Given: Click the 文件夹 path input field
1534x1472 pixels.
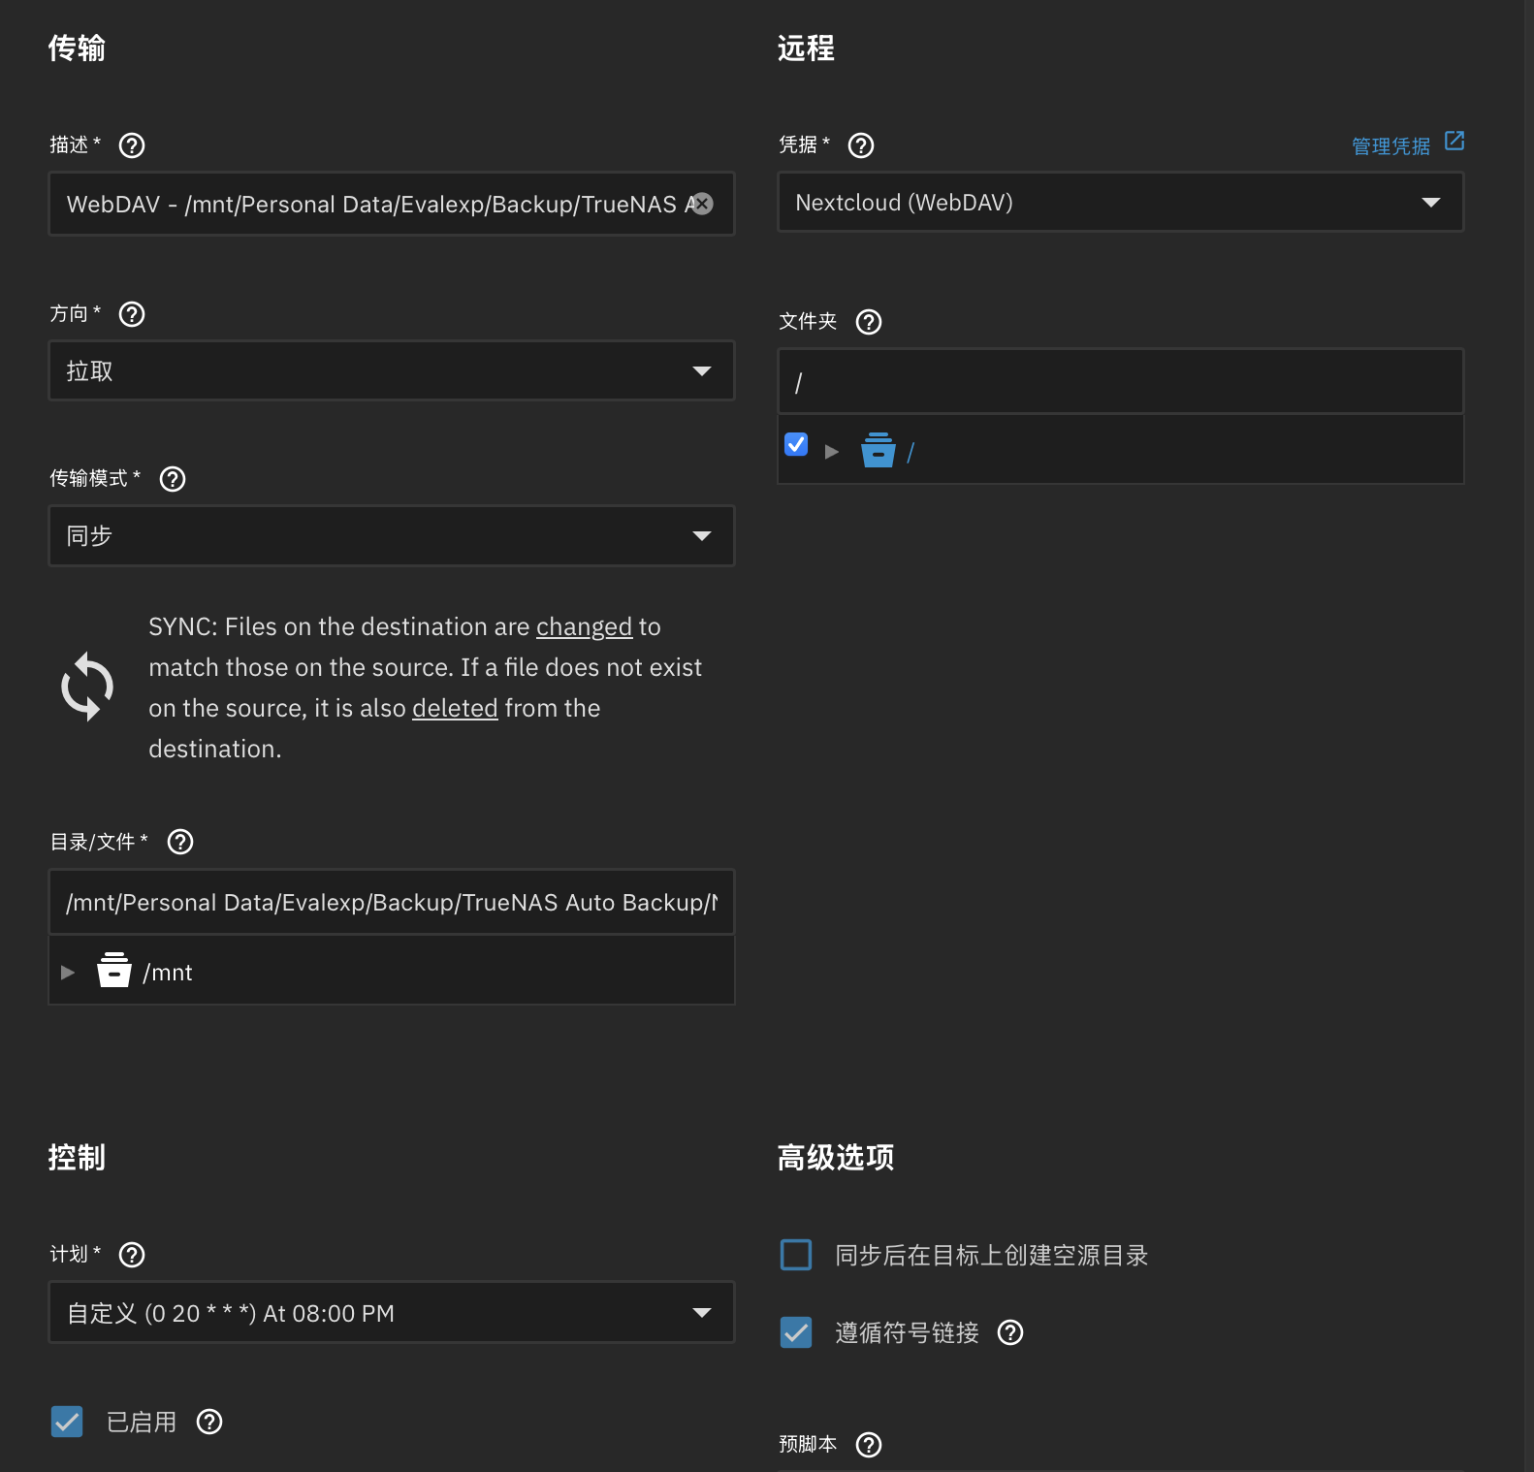Looking at the screenshot, I should coord(1120,382).
